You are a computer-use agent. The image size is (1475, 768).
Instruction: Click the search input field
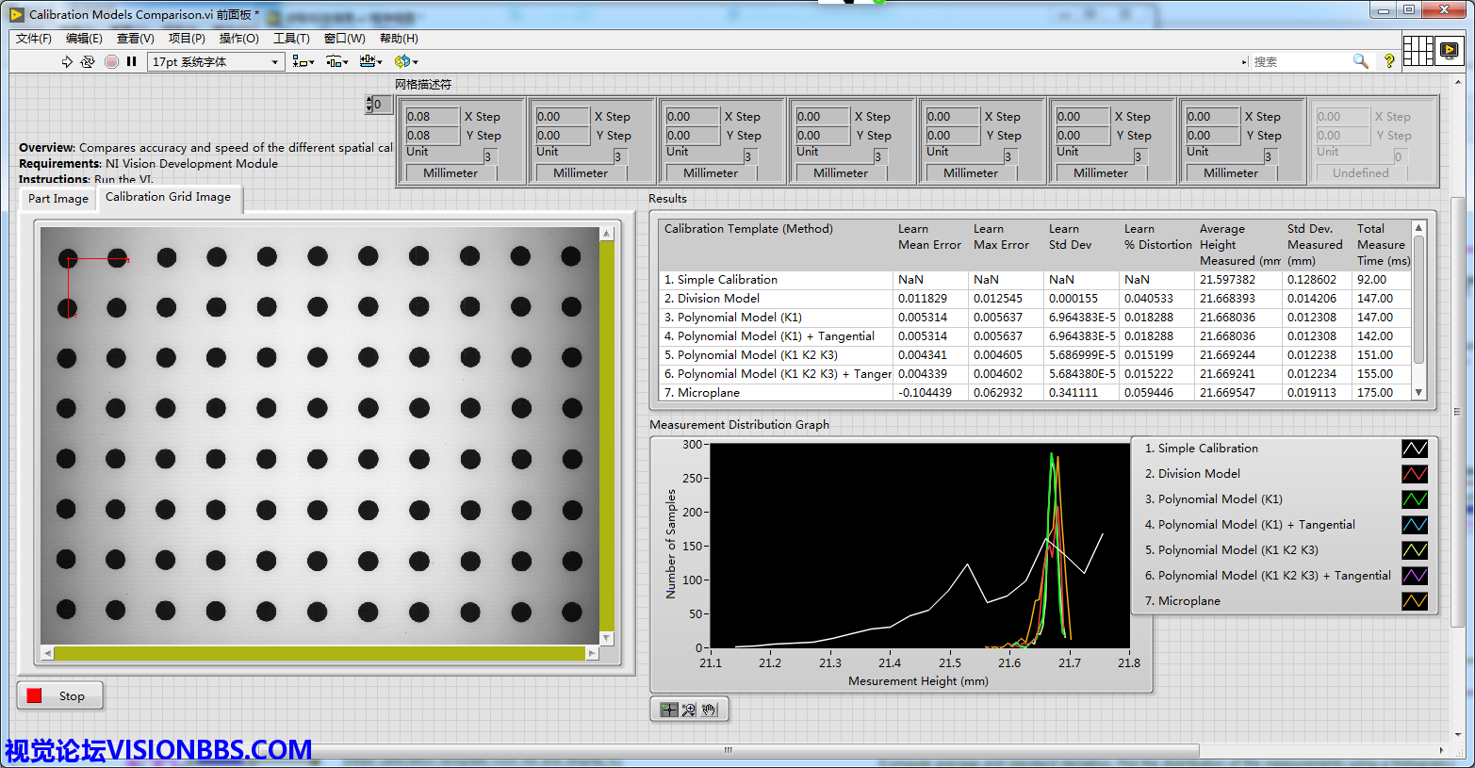coord(1299,62)
